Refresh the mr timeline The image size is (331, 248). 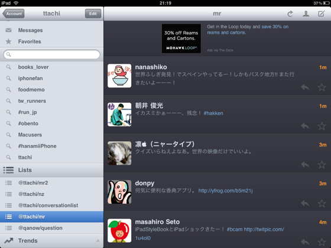point(290,14)
